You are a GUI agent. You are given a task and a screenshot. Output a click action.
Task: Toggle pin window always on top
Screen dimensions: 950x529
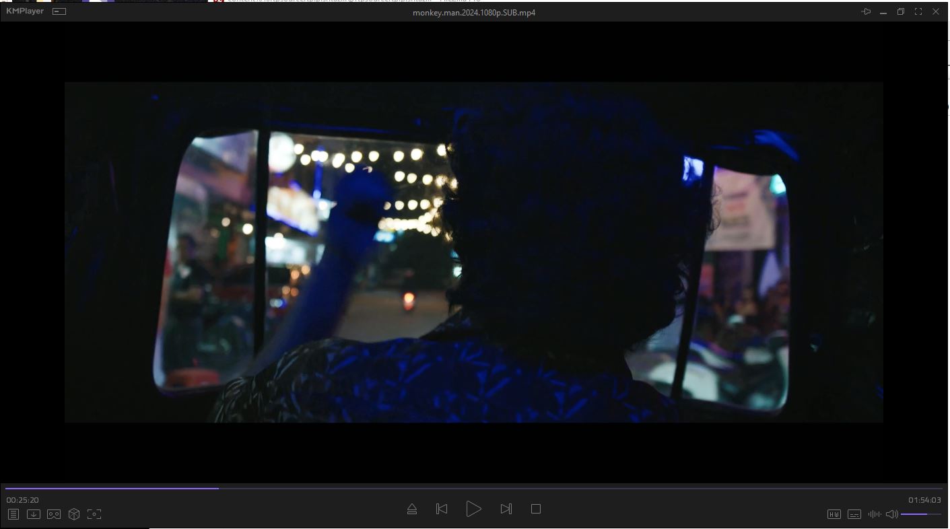(866, 12)
